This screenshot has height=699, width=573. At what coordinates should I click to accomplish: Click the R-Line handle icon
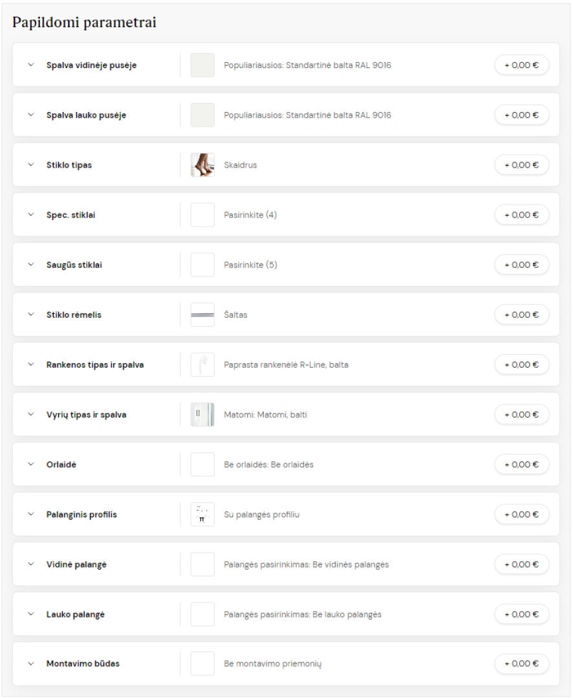(x=202, y=364)
